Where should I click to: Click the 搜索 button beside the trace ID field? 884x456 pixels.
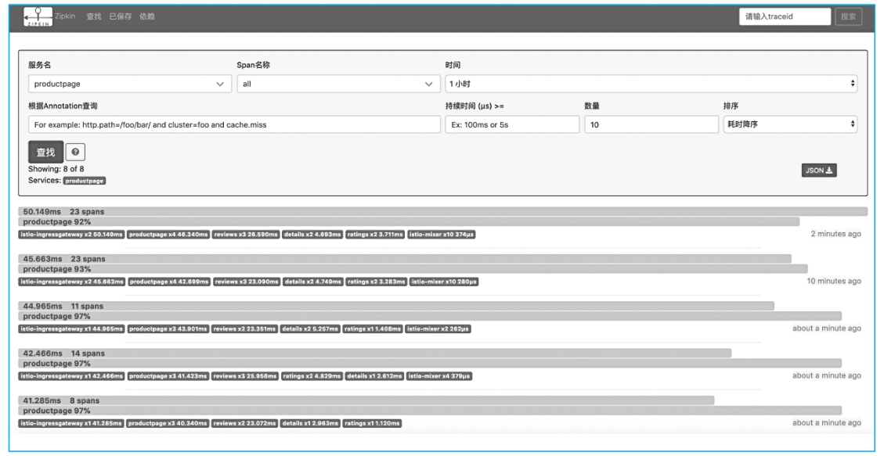pyautogui.click(x=849, y=16)
